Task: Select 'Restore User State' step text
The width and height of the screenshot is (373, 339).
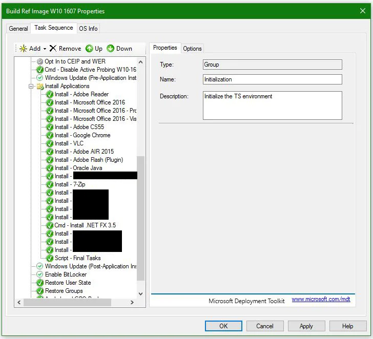Action: (68, 283)
